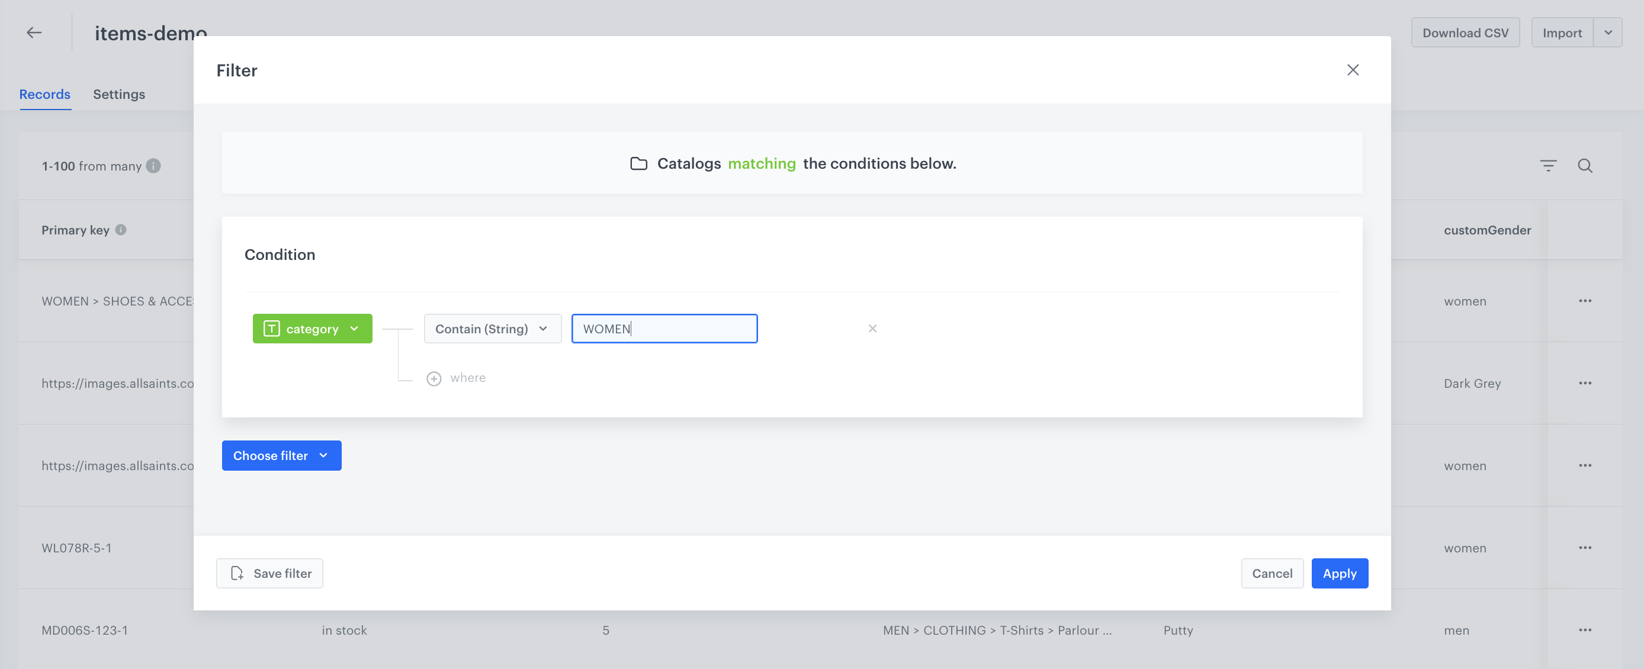Screen dimensions: 1644x669
Task: Open the Contain (String) operator dropdown
Action: point(492,329)
